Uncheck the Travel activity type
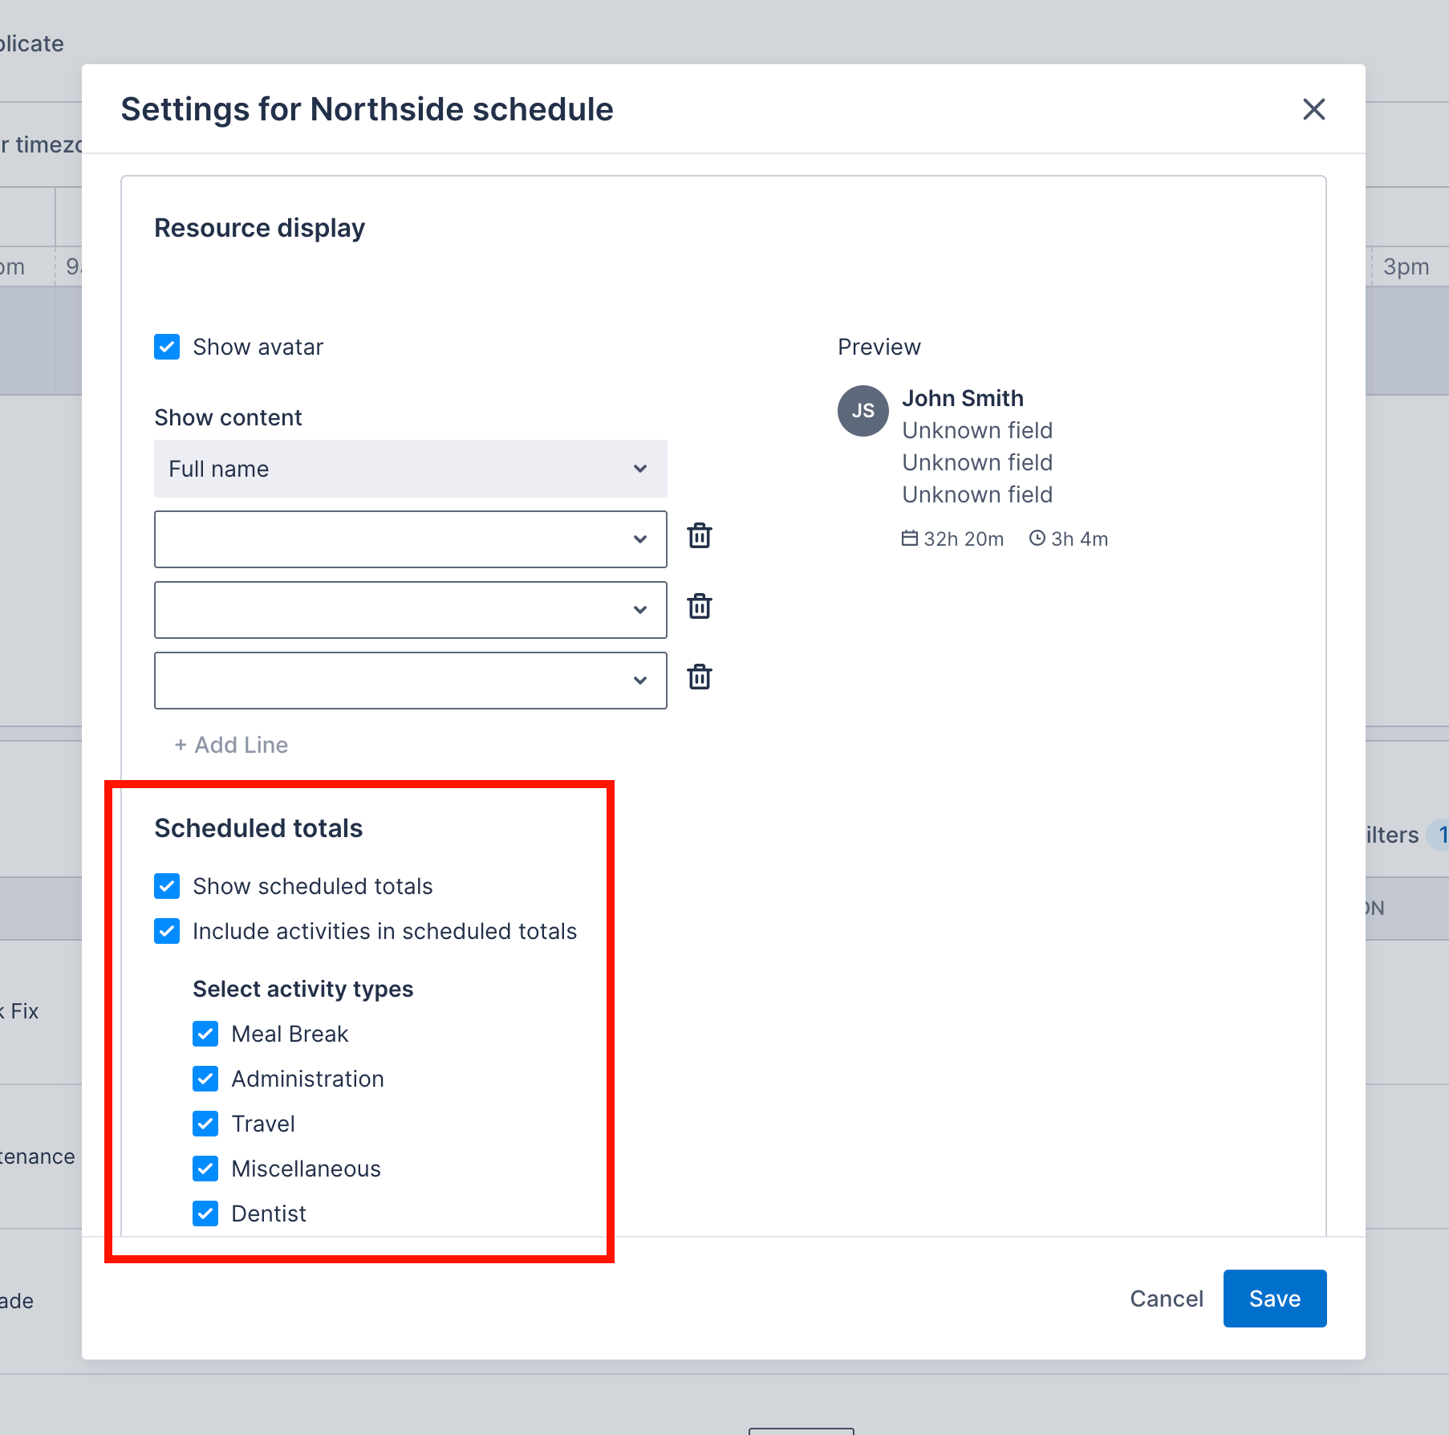Viewport: 1449px width, 1435px height. point(205,1124)
